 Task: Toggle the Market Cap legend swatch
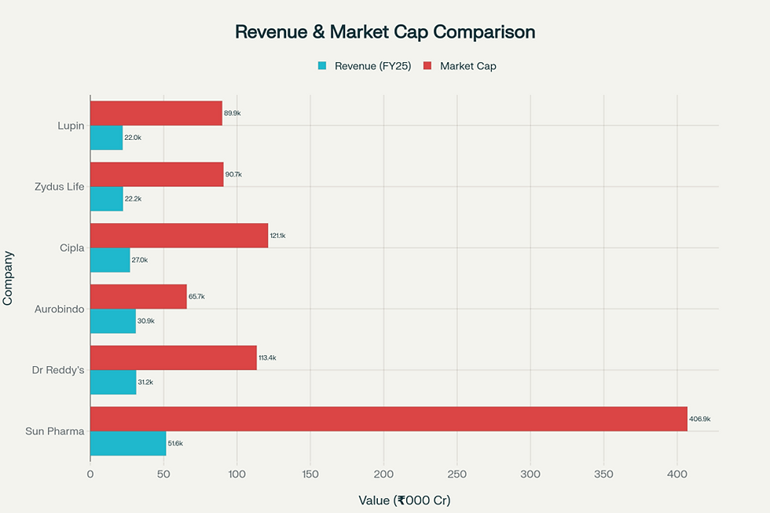click(x=426, y=67)
